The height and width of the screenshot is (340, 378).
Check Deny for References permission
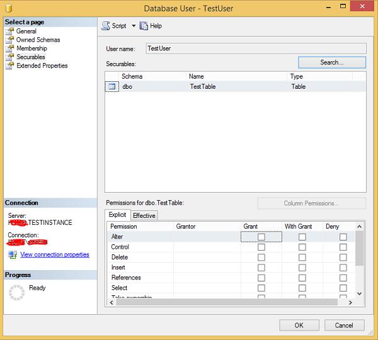coord(343,278)
